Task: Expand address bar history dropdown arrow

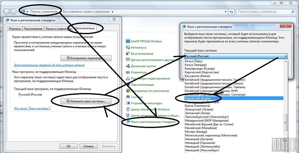Action: coord(226,12)
